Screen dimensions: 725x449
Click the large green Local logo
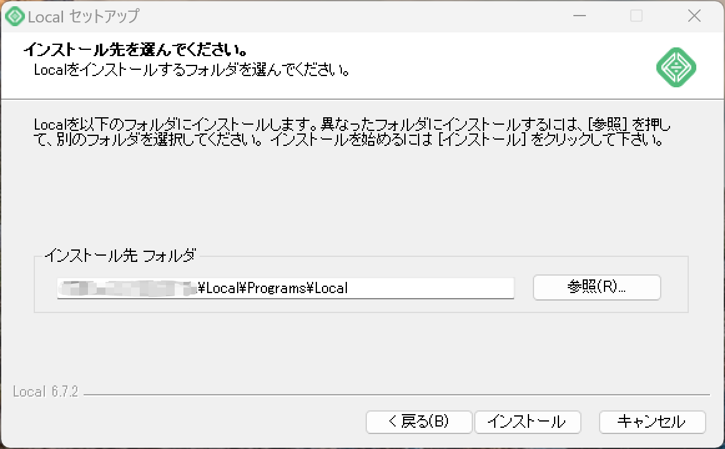(x=676, y=67)
